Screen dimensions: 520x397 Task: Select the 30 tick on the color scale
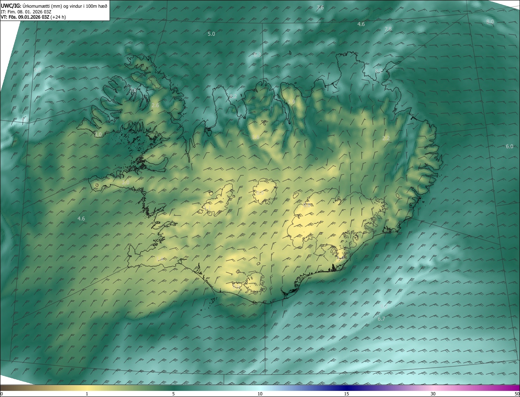pos(433,394)
